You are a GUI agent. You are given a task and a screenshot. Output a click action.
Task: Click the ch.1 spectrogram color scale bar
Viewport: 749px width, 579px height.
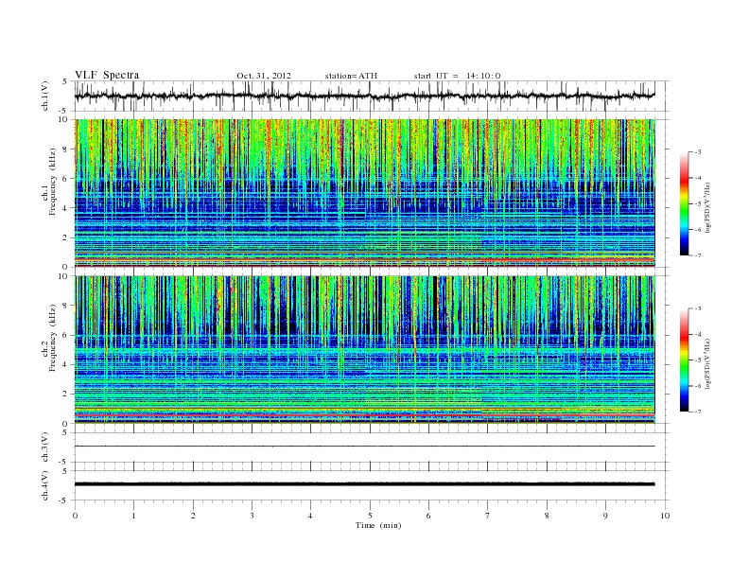coord(685,203)
